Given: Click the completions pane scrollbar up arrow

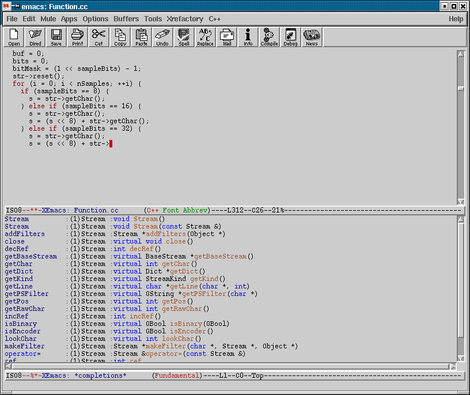Looking at the screenshot, I should (461, 220).
